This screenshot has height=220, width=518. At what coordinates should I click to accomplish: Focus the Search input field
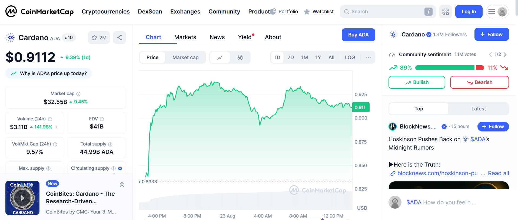point(388,12)
